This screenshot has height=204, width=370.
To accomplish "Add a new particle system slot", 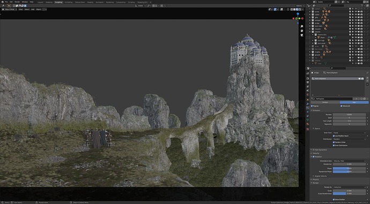I will 367,78.
